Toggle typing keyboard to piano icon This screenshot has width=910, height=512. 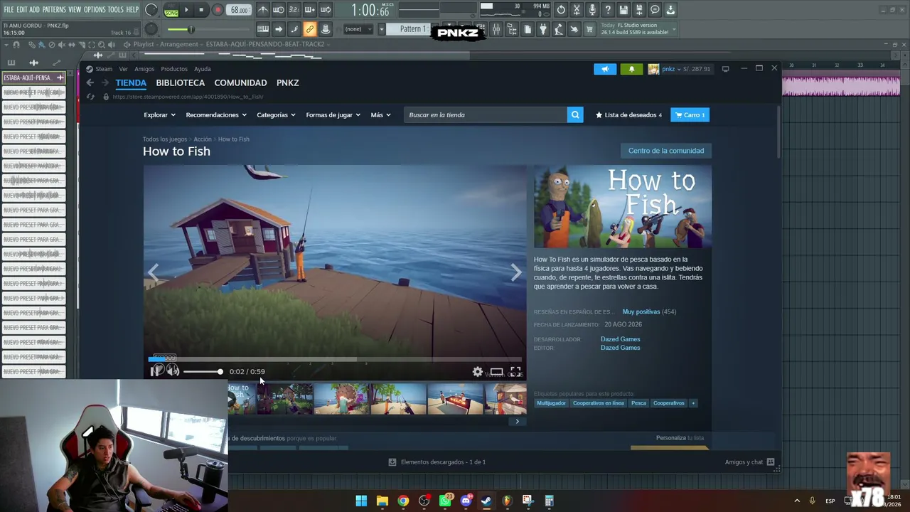click(x=263, y=29)
